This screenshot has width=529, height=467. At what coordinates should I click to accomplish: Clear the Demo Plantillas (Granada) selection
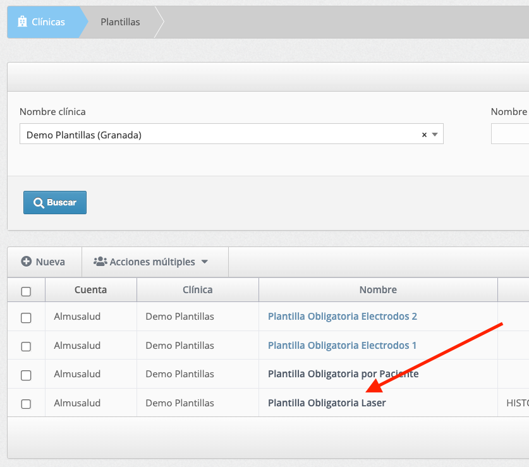424,135
